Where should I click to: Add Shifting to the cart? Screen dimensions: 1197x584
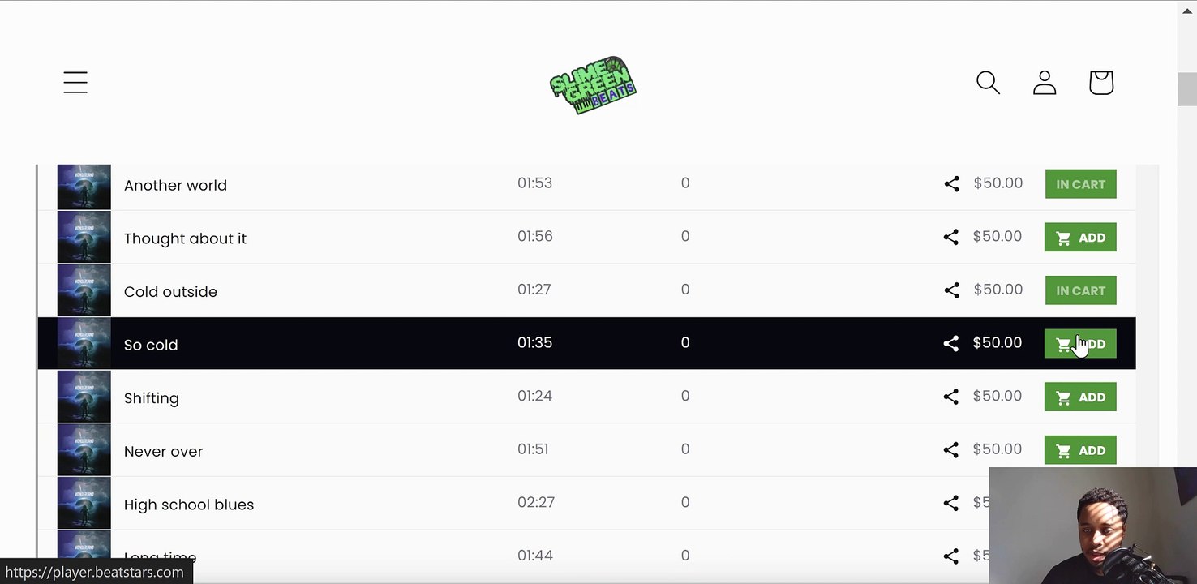[x=1080, y=397]
